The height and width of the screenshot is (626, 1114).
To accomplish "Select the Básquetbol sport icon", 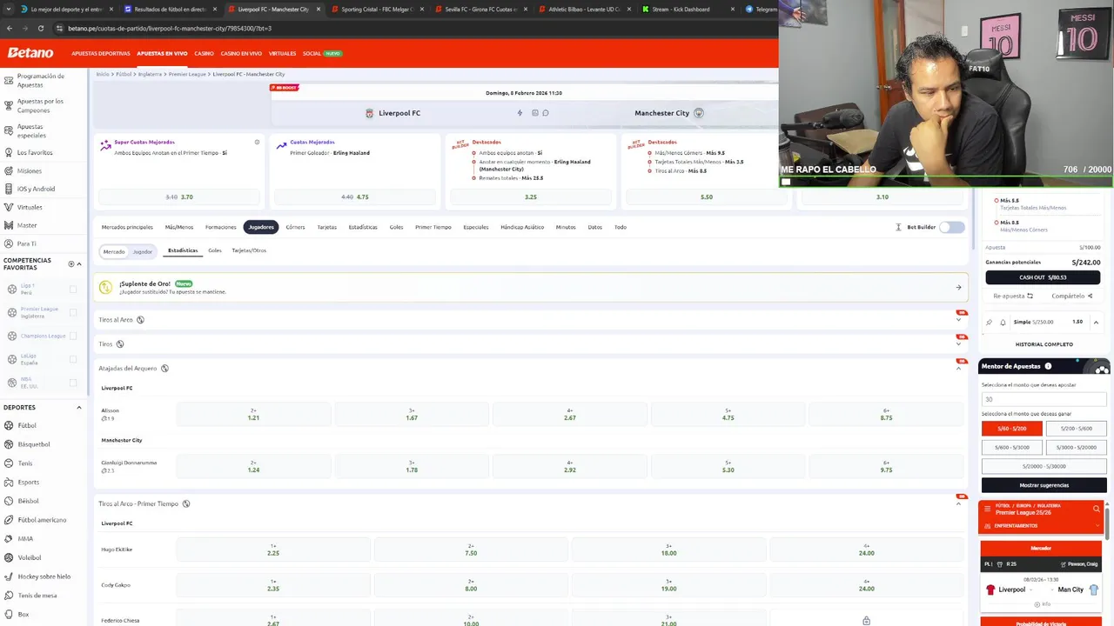I will tap(8, 444).
